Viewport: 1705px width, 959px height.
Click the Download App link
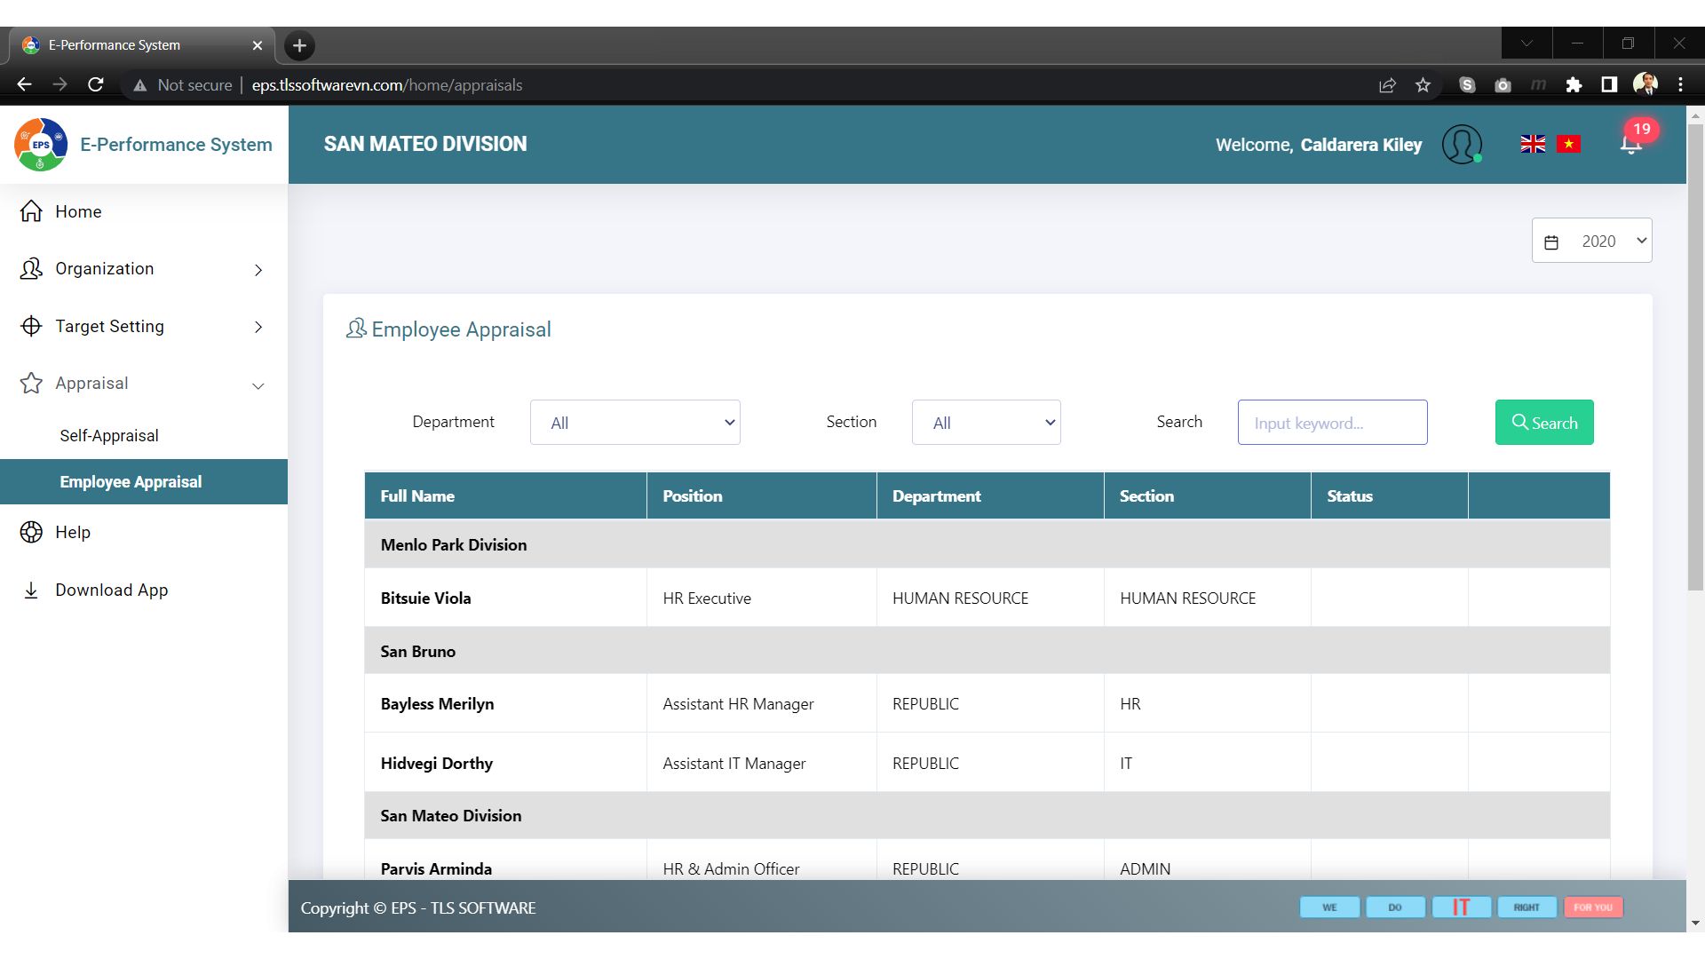click(111, 590)
